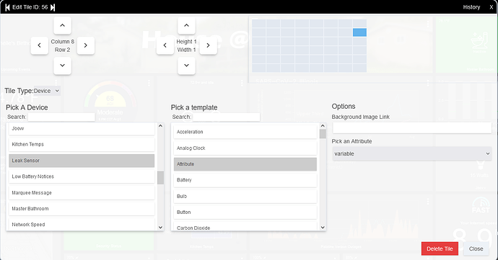Select the Kitchen Temps device
The width and height of the screenshot is (498, 260).
pyautogui.click(x=82, y=144)
